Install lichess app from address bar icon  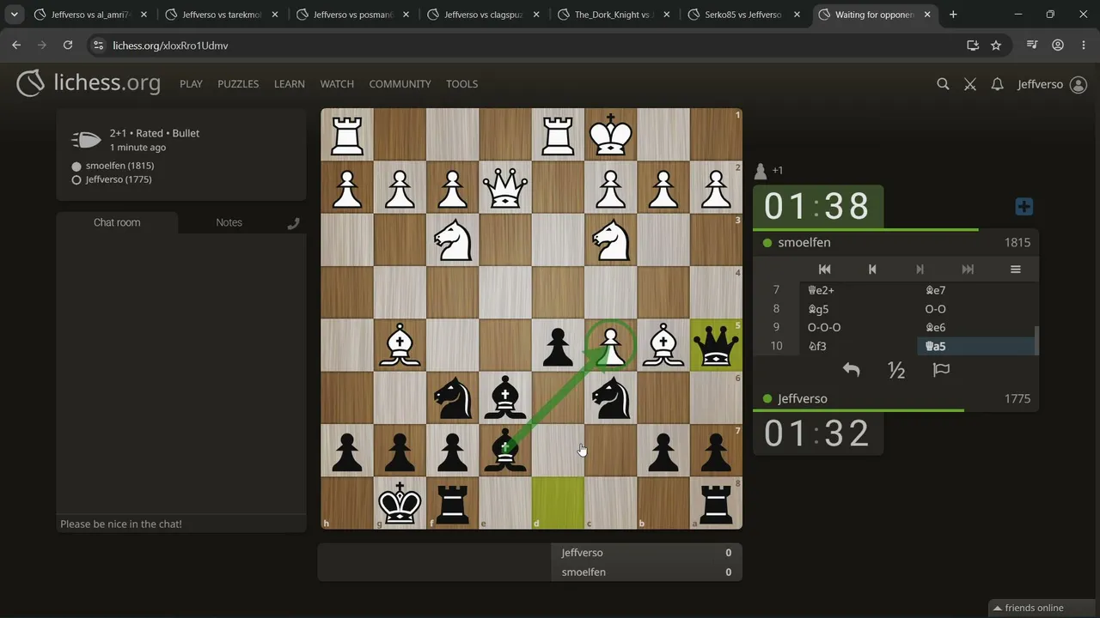973,45
